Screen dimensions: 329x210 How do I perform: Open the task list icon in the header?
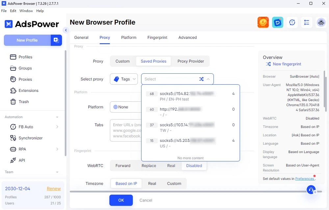pos(307,22)
